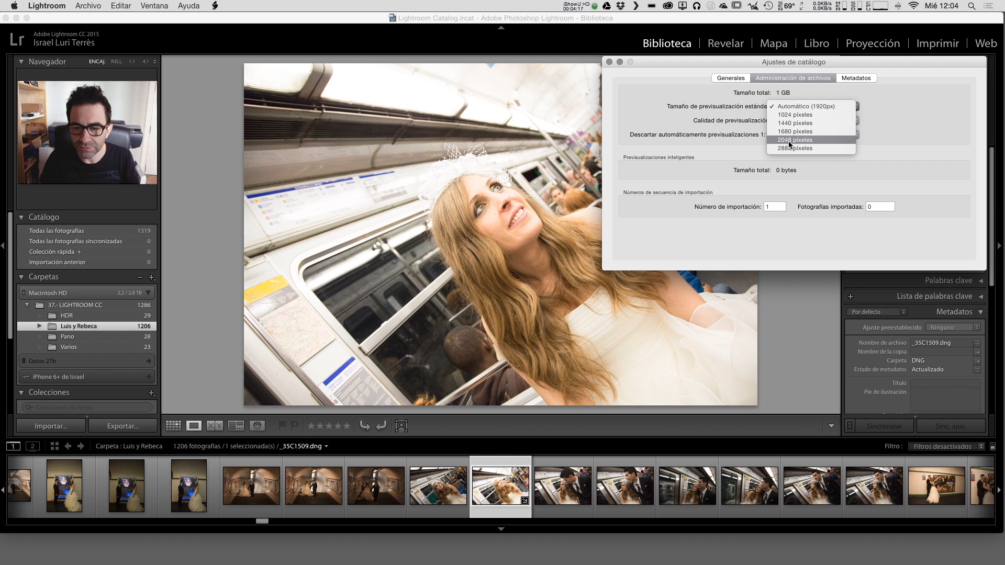Open Compare view (X|Y) icon
The height and width of the screenshot is (565, 1005).
point(215,426)
